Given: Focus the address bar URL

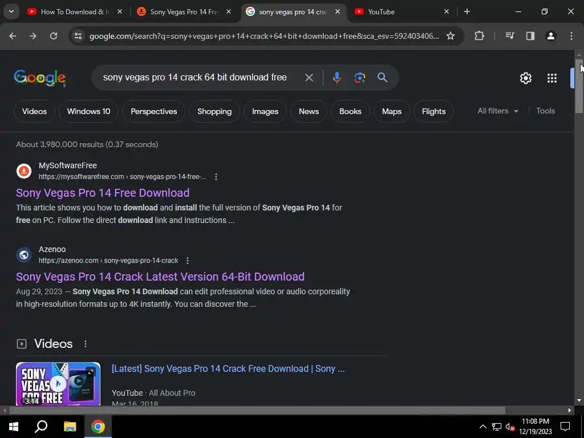Looking at the screenshot, I should pyautogui.click(x=263, y=36).
